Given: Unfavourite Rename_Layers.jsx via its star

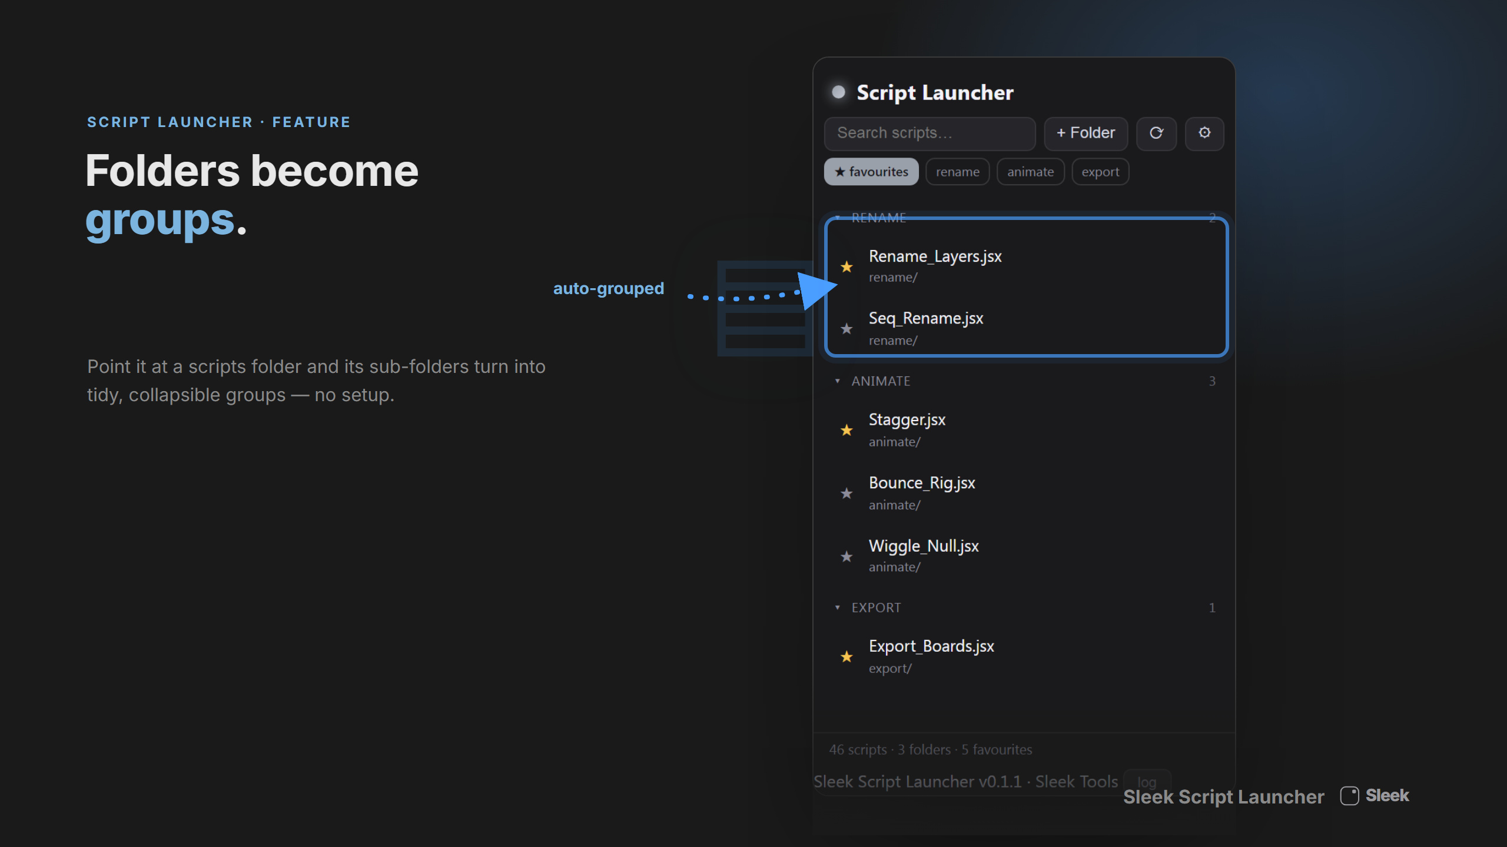Looking at the screenshot, I should [x=847, y=266].
